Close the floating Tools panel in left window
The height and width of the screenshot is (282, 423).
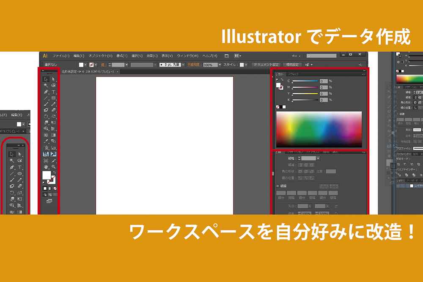23,145
